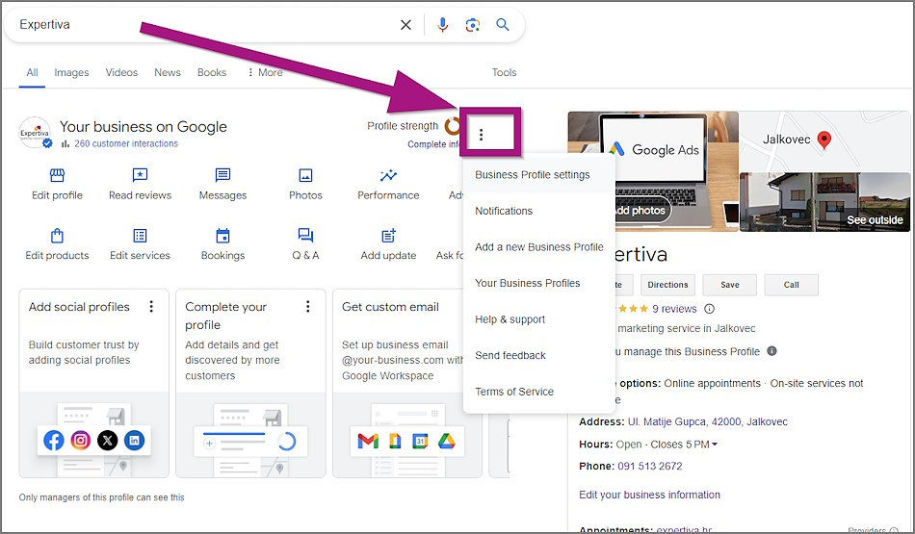Click the Instagram icon on social card
The image size is (915, 534).
tap(81, 440)
